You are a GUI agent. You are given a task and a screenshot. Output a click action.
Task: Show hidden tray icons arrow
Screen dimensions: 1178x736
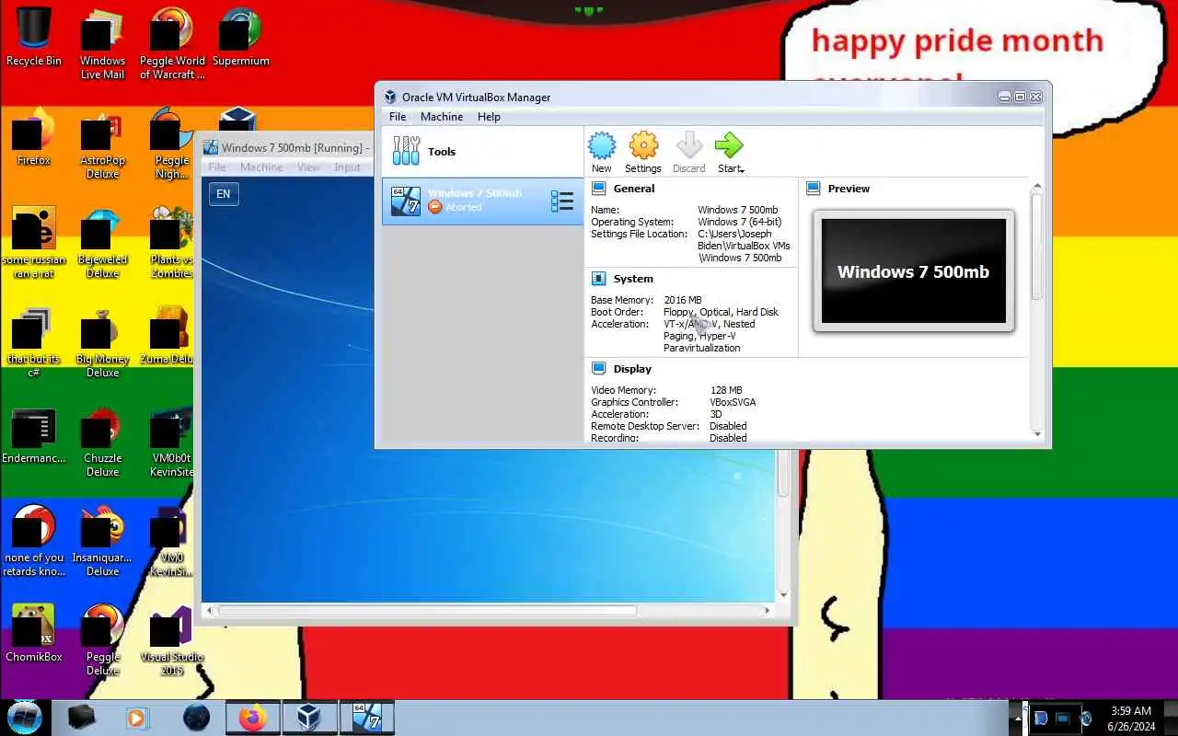tap(1018, 719)
